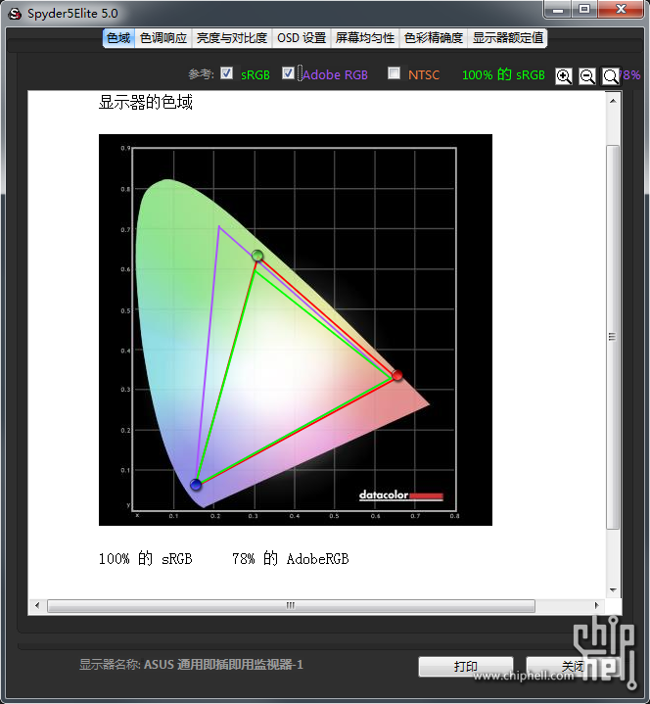The width and height of the screenshot is (650, 704).
Task: Uncheck the sRGB reference checkbox
Action: click(227, 72)
